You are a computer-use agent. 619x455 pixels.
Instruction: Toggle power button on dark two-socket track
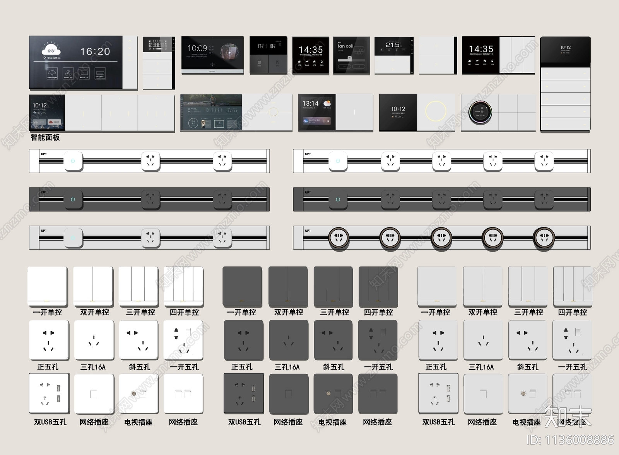click(73, 199)
